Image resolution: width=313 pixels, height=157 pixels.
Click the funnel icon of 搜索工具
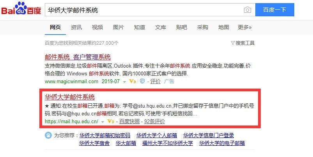click(x=233, y=43)
